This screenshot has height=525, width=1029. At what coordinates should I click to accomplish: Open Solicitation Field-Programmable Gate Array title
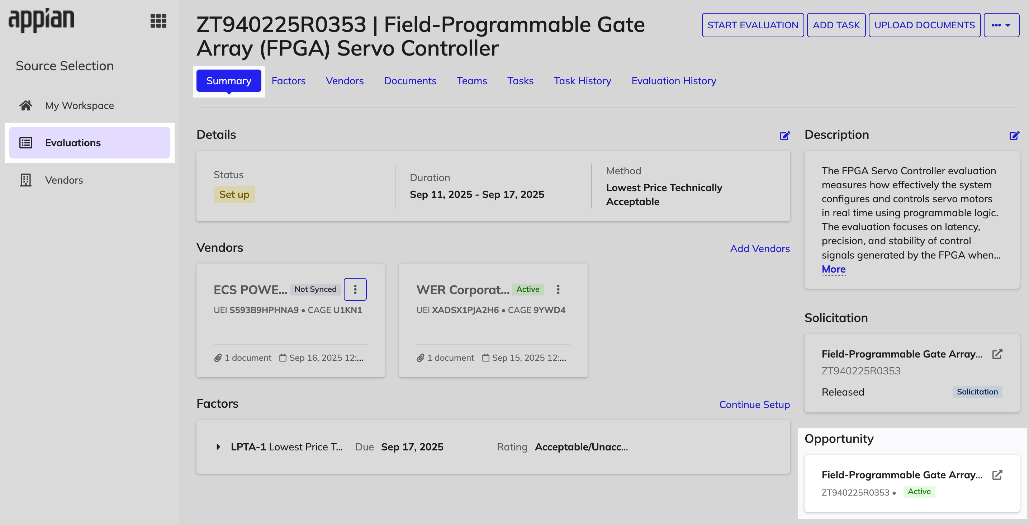902,354
